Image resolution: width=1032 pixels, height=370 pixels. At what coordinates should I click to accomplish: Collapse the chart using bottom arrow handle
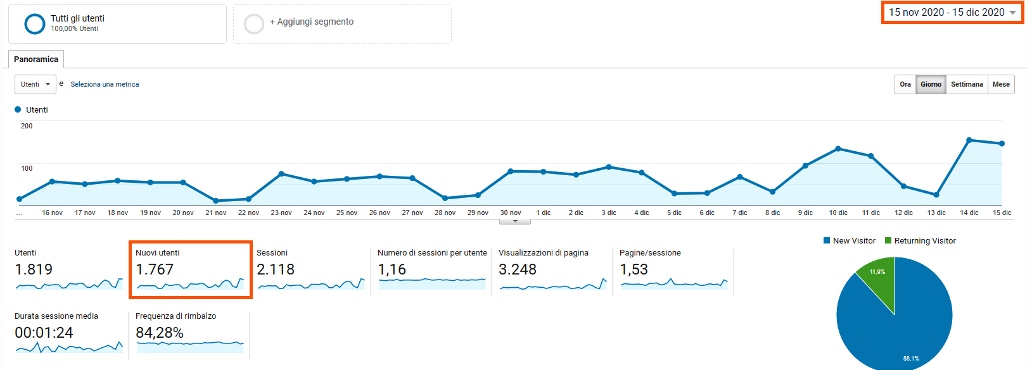tap(515, 221)
